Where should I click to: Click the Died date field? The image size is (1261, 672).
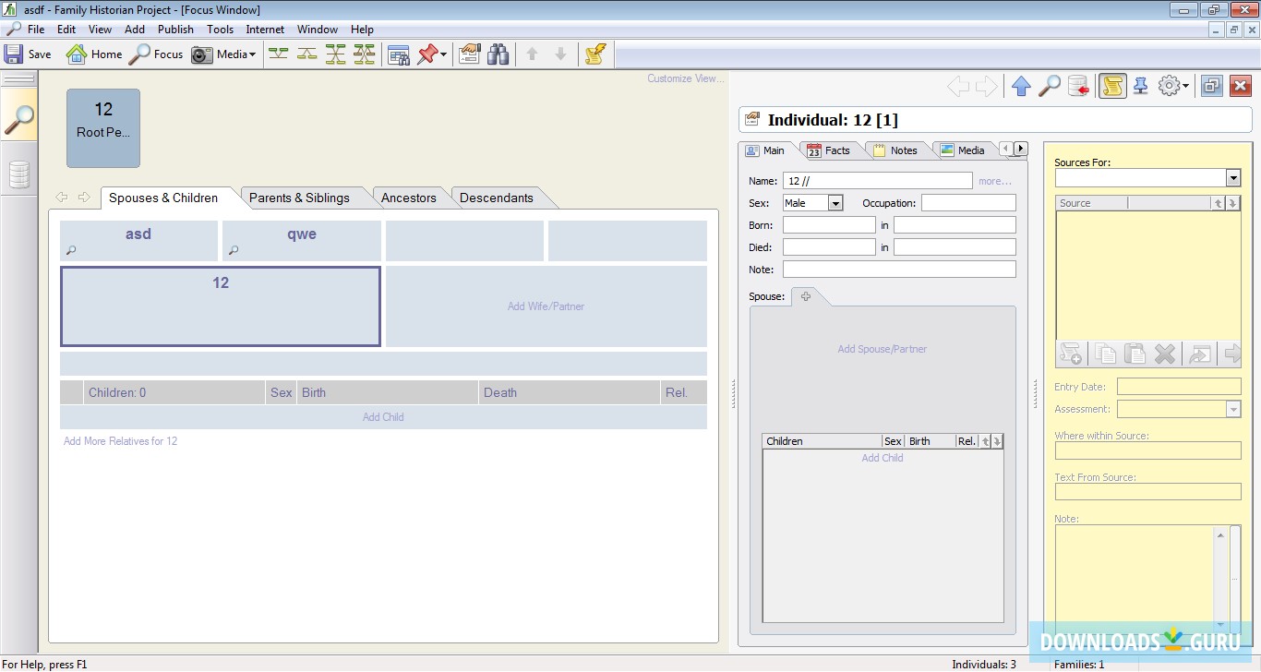(x=829, y=247)
